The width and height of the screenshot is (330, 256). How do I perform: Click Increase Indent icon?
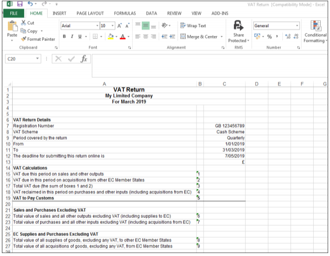172,36
